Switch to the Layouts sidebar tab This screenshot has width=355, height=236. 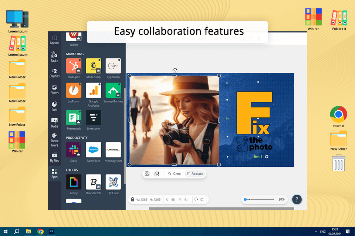coord(55,40)
